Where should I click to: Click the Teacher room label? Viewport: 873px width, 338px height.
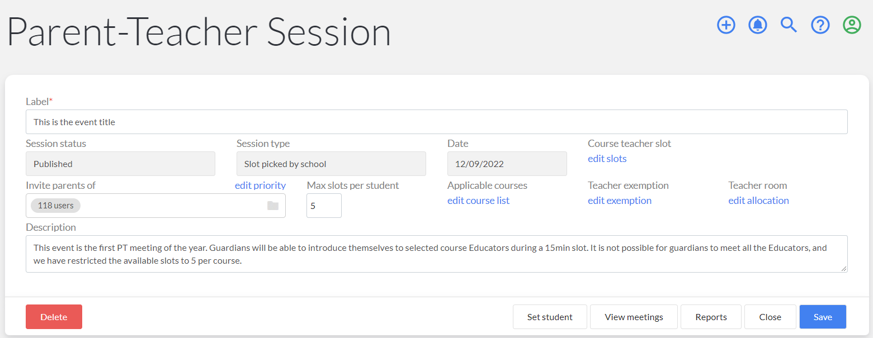757,185
